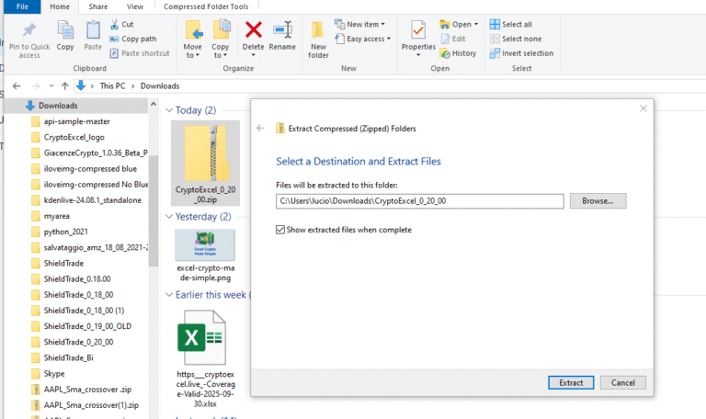Click the extraction destination path field
The height and width of the screenshot is (419, 706).
[x=419, y=200]
